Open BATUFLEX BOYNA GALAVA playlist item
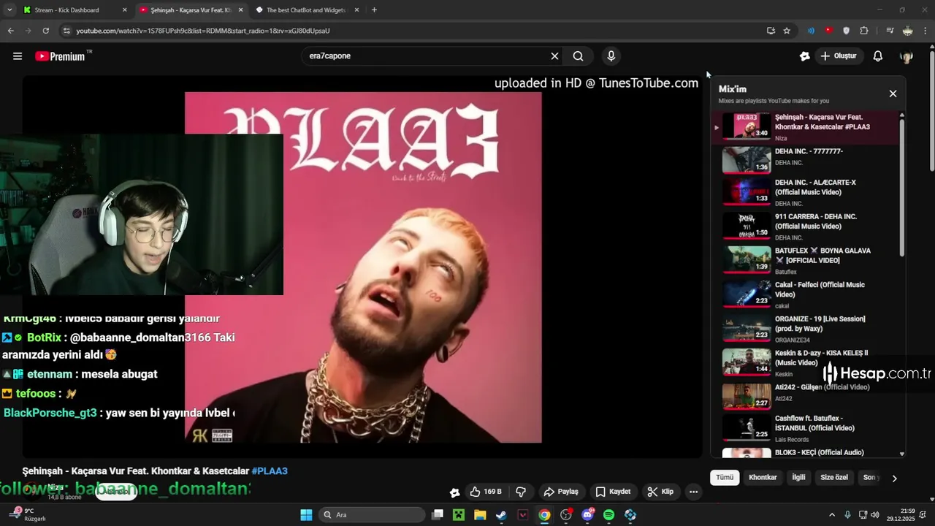Image resolution: width=935 pixels, height=526 pixels. pyautogui.click(x=806, y=262)
